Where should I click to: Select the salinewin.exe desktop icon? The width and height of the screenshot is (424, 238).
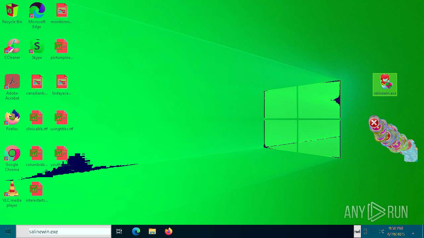pyautogui.click(x=385, y=85)
